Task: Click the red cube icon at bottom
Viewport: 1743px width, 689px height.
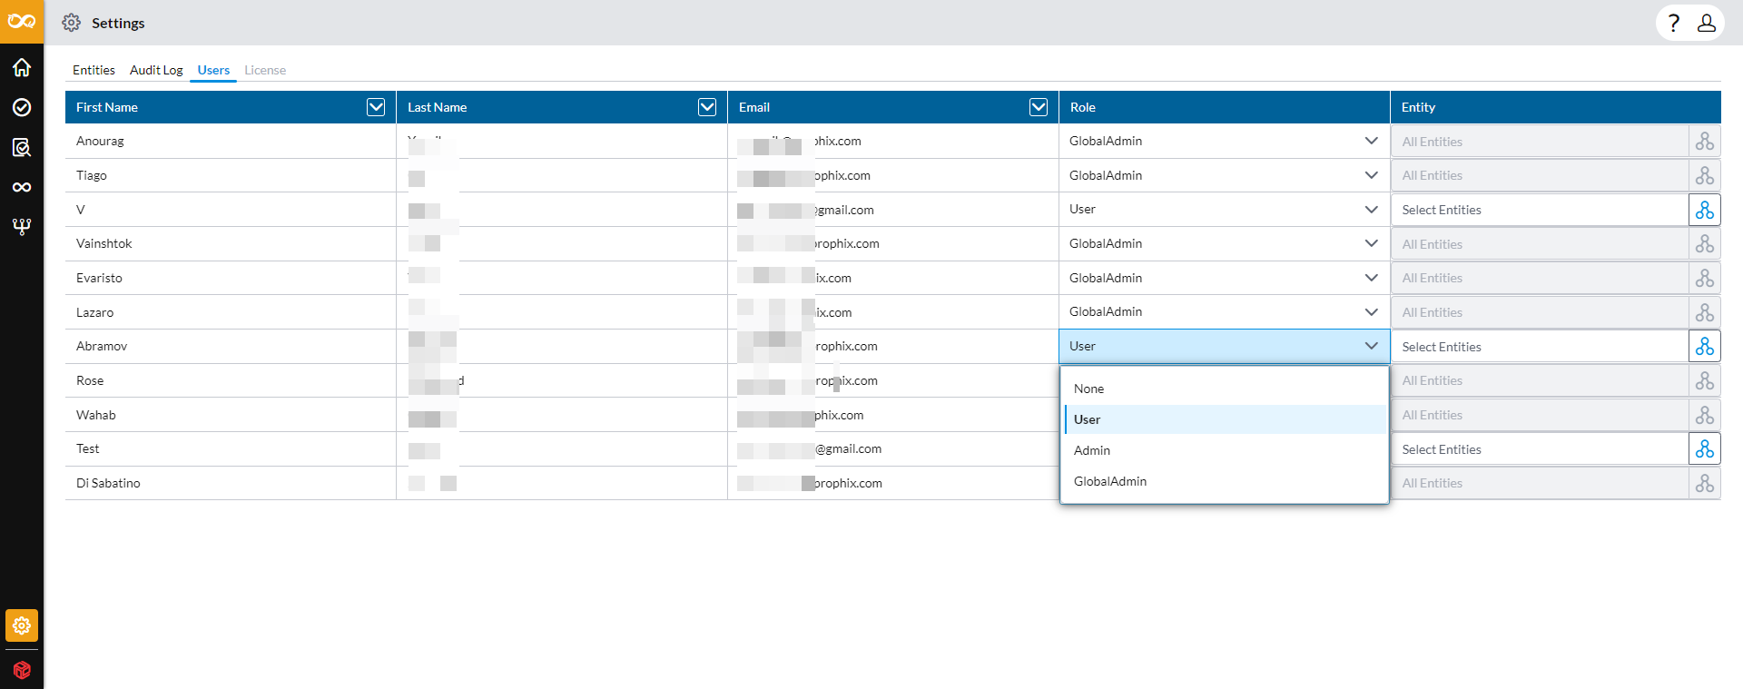Action: click(22, 670)
